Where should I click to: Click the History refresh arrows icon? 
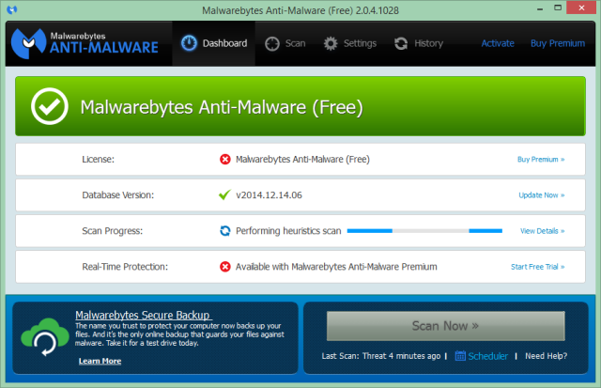click(x=401, y=44)
